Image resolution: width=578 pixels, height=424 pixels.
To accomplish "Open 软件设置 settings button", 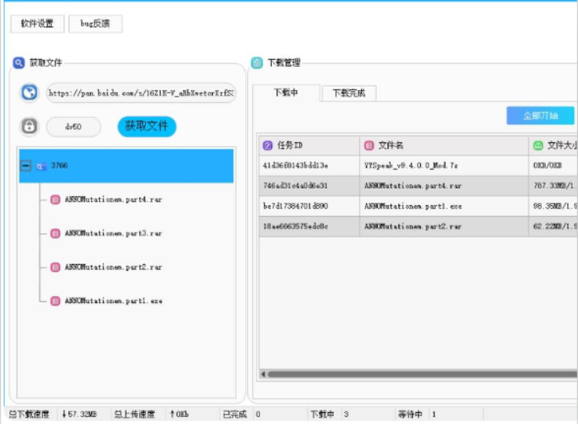I will click(37, 24).
